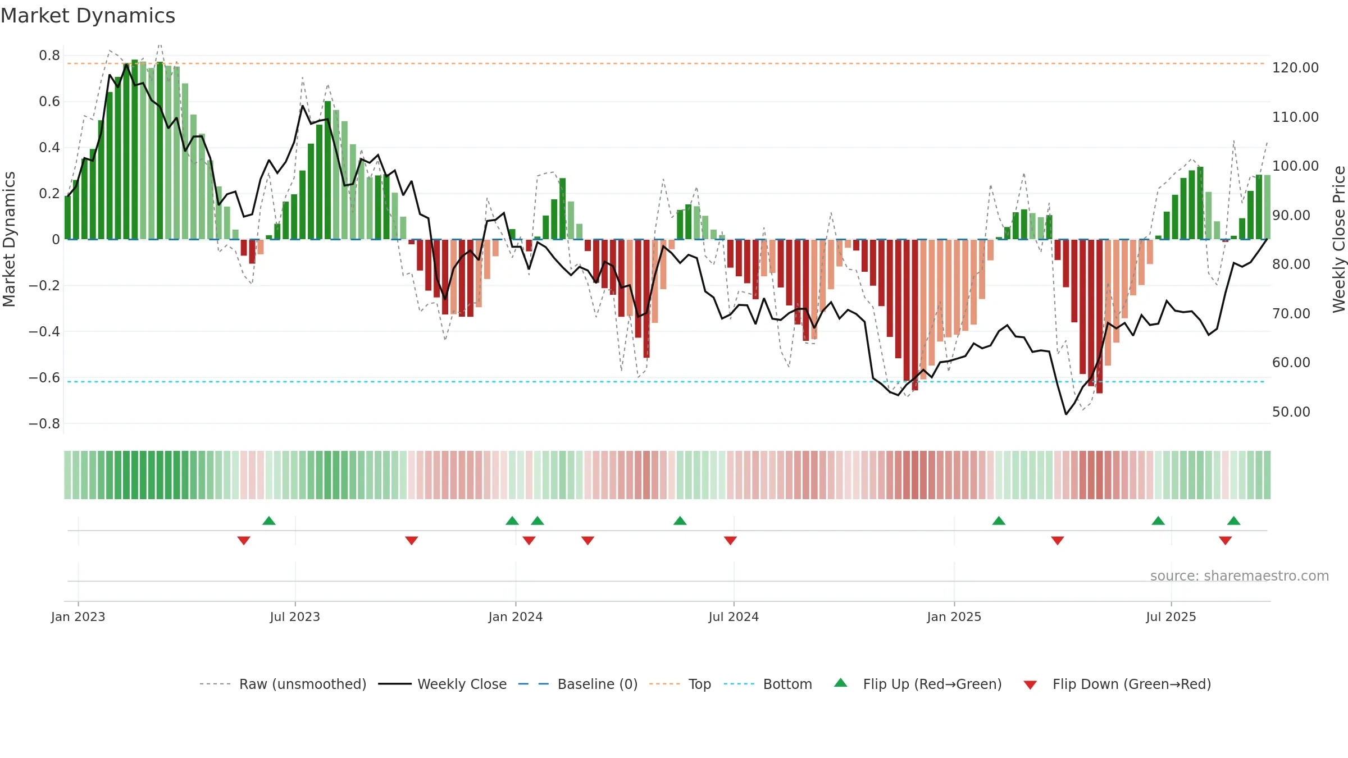Click the 0.4 left axis tick label

coord(49,148)
